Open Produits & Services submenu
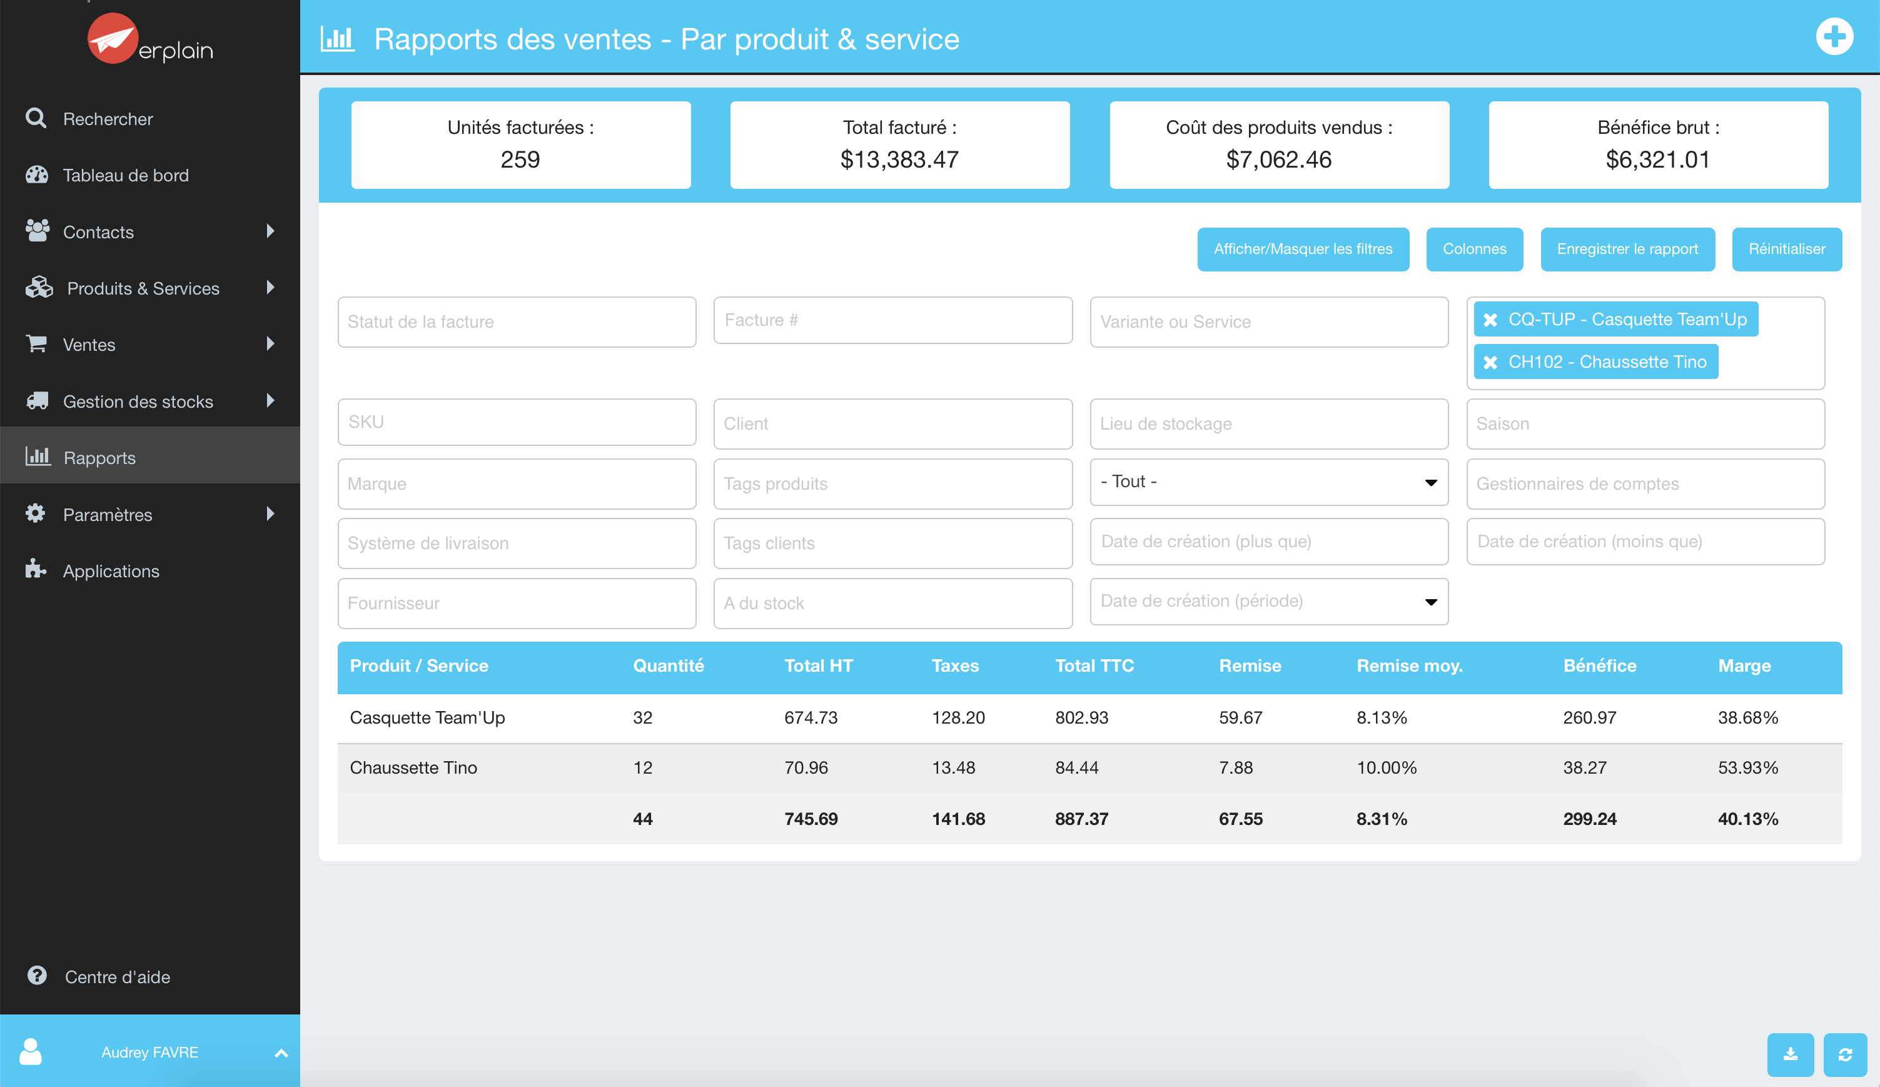Image resolution: width=1880 pixels, height=1087 pixels. (x=271, y=287)
